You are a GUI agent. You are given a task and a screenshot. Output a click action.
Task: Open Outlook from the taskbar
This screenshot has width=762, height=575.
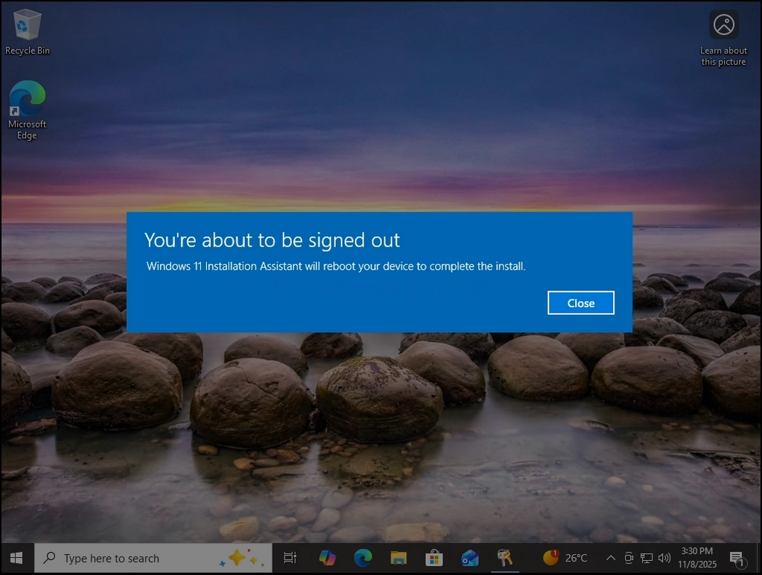click(x=469, y=558)
